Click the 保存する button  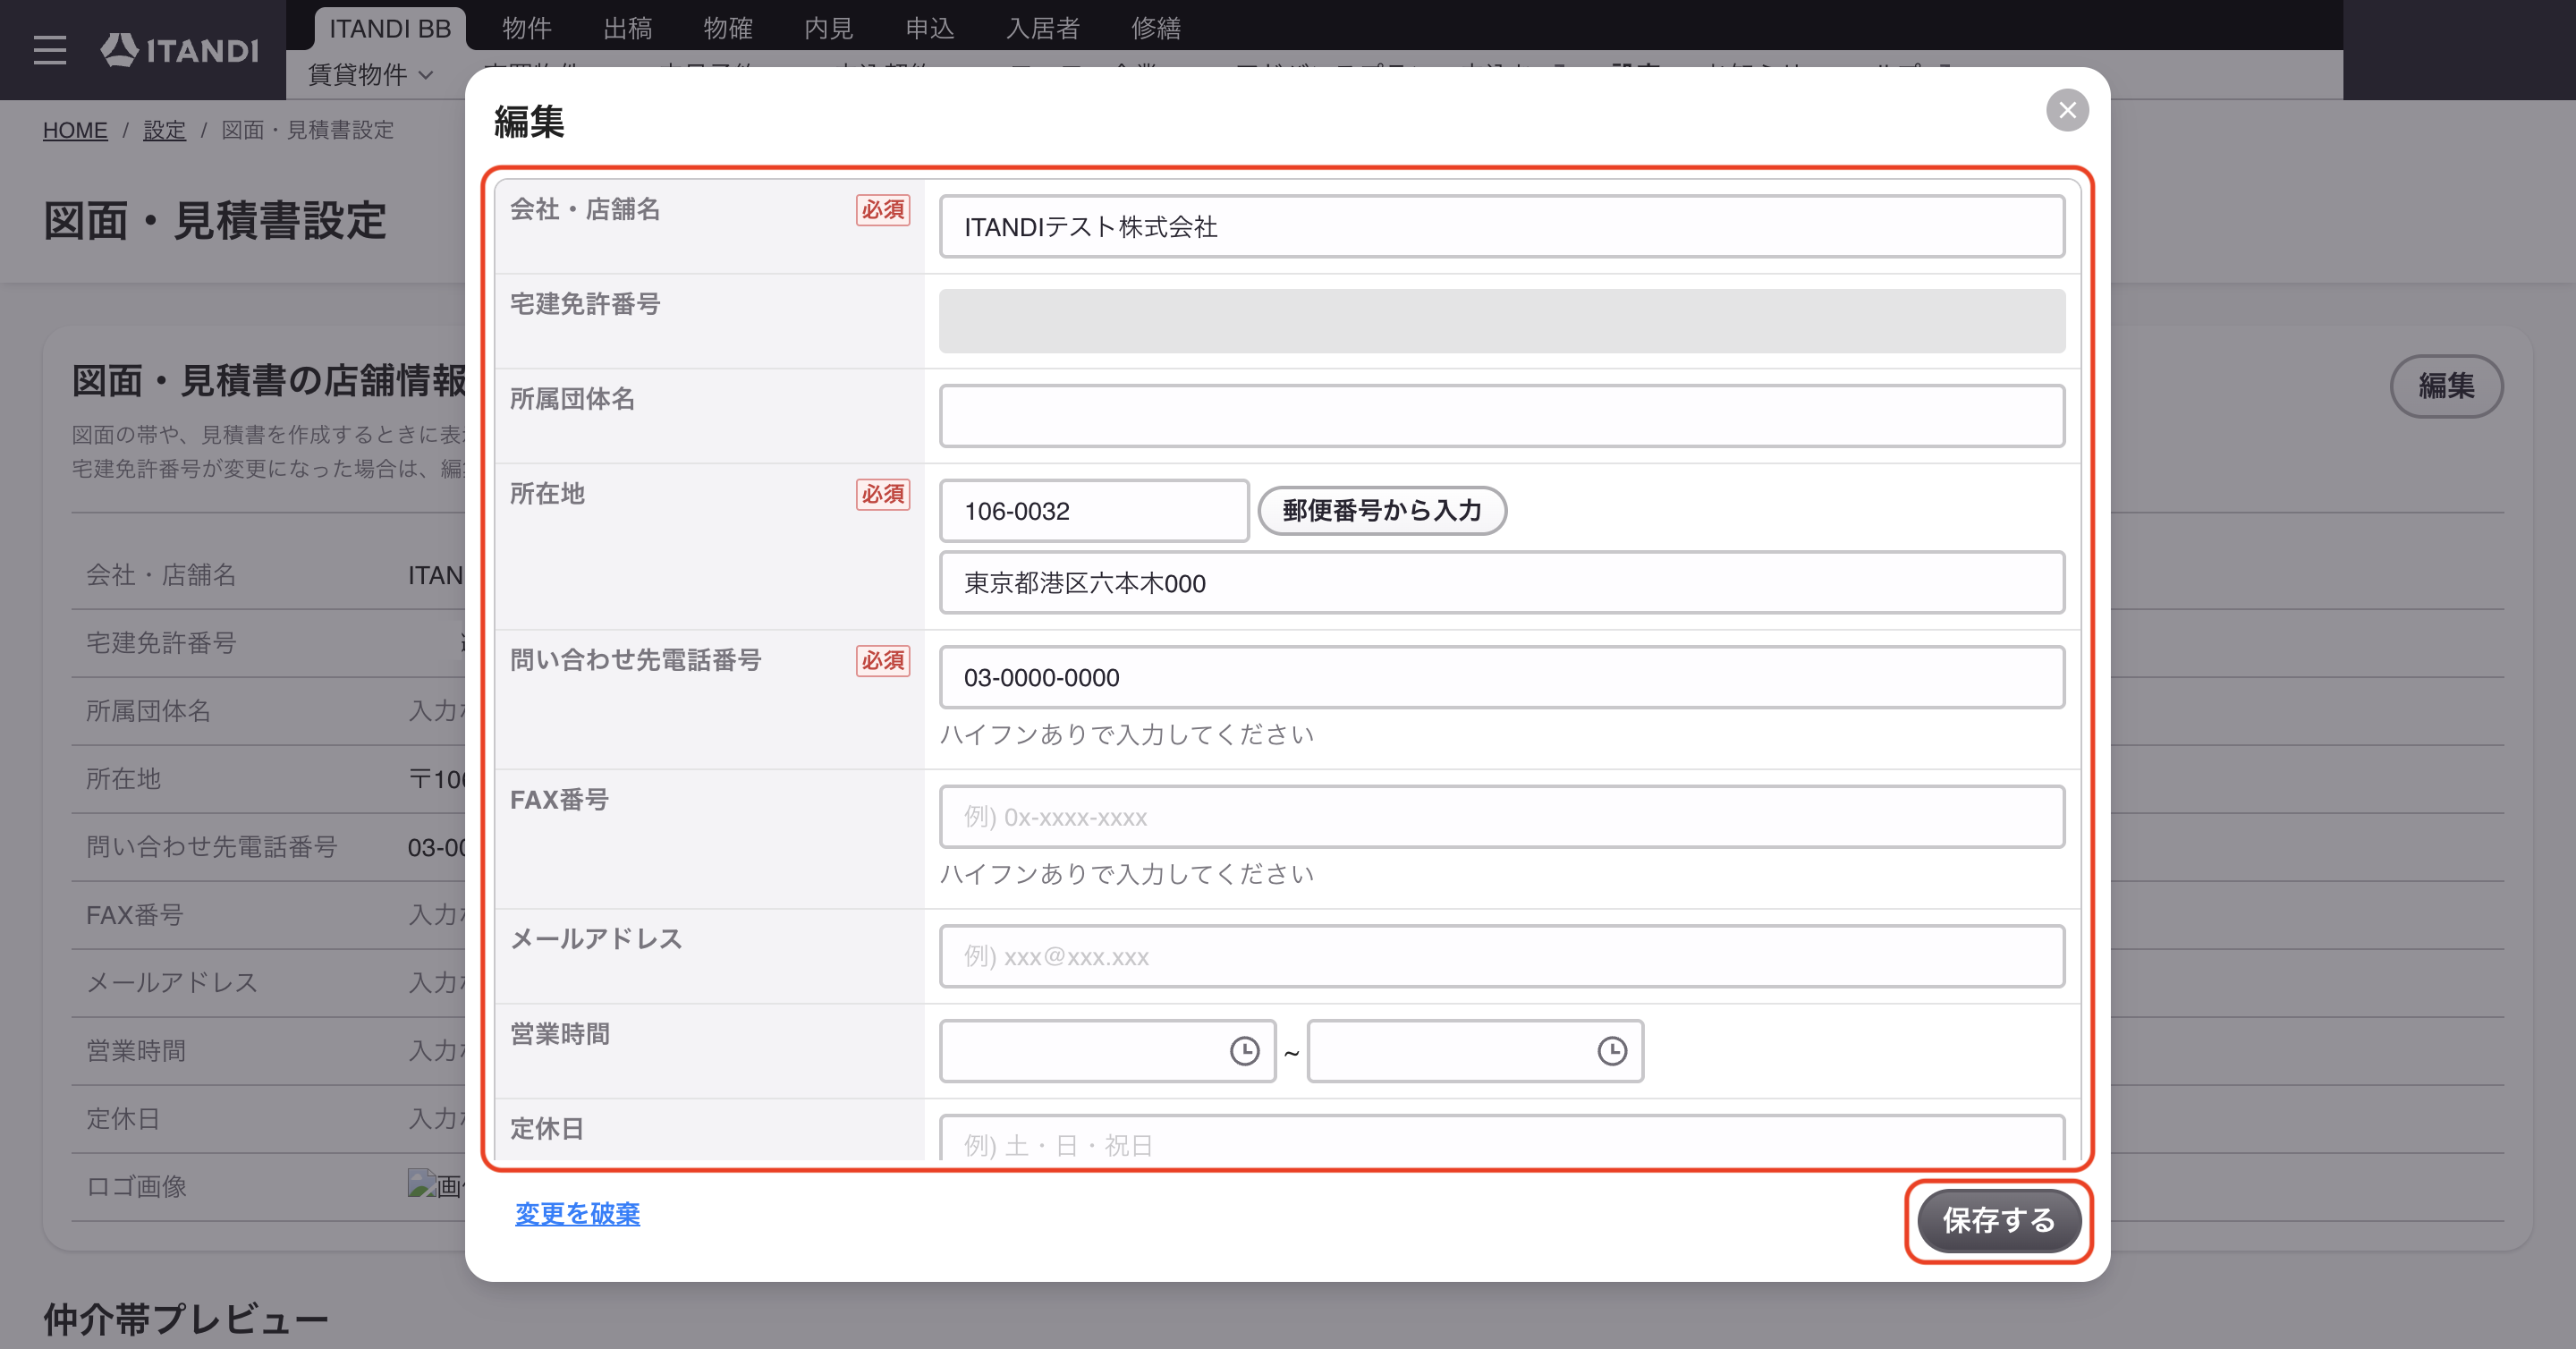coord(1998,1220)
